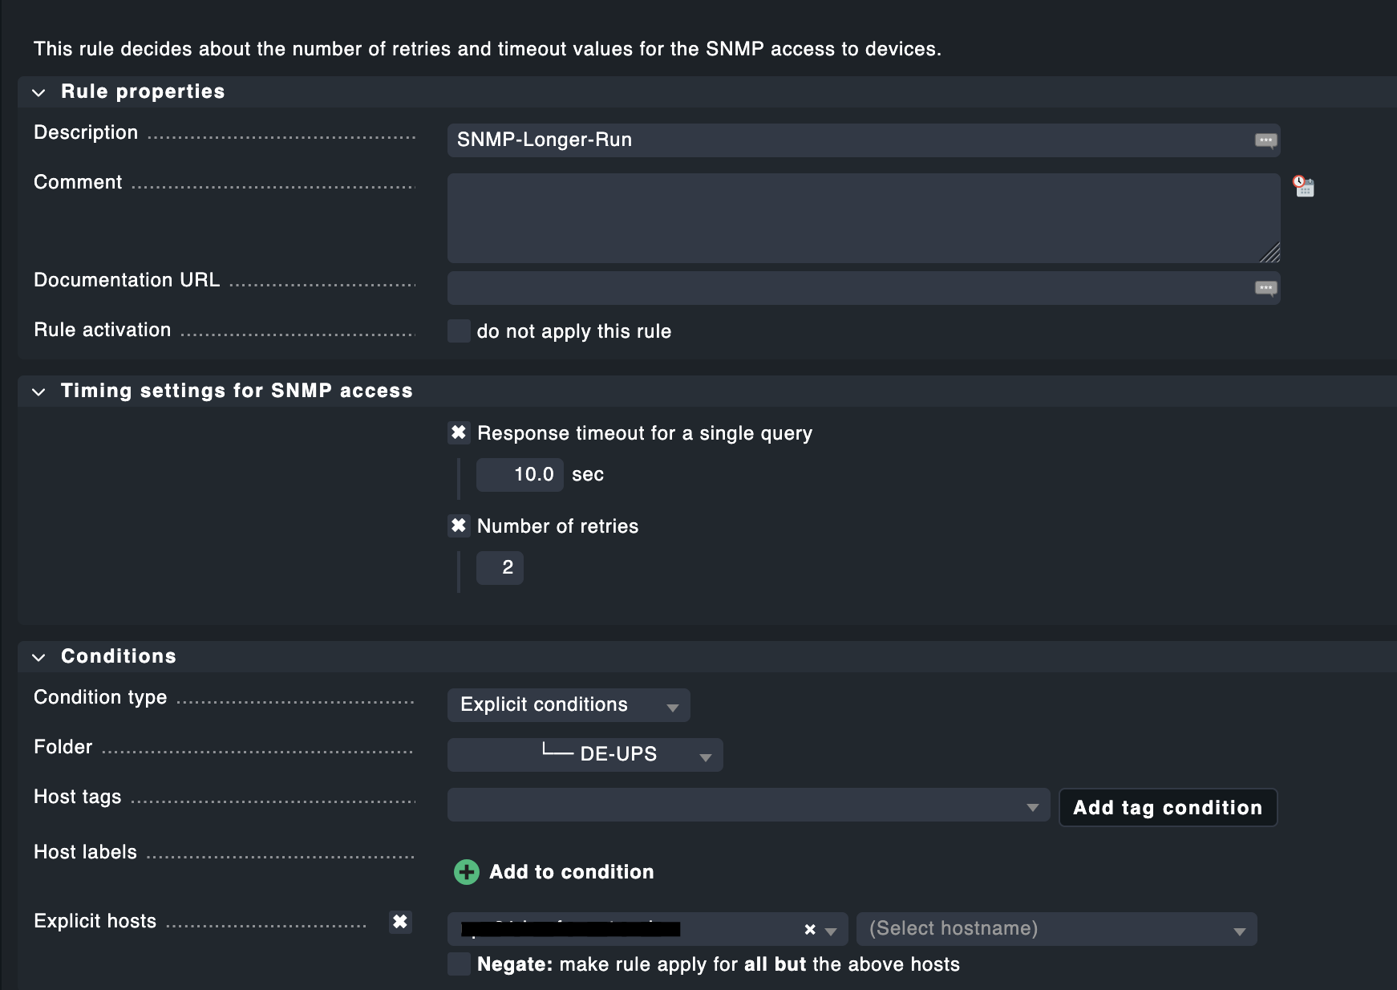Open the Description field's text options icon
Viewport: 1397px width, 990px height.
(1265, 140)
